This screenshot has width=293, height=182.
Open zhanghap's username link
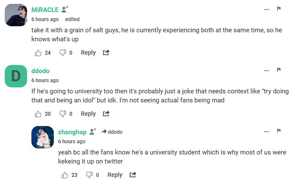pos(72,132)
